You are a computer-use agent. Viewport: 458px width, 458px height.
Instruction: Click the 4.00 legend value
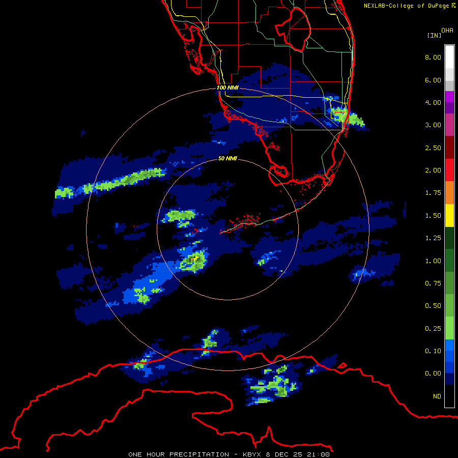[433, 102]
